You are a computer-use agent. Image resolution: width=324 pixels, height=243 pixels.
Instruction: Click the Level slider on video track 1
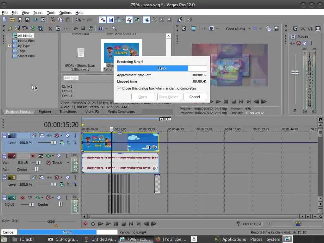coord(53,142)
